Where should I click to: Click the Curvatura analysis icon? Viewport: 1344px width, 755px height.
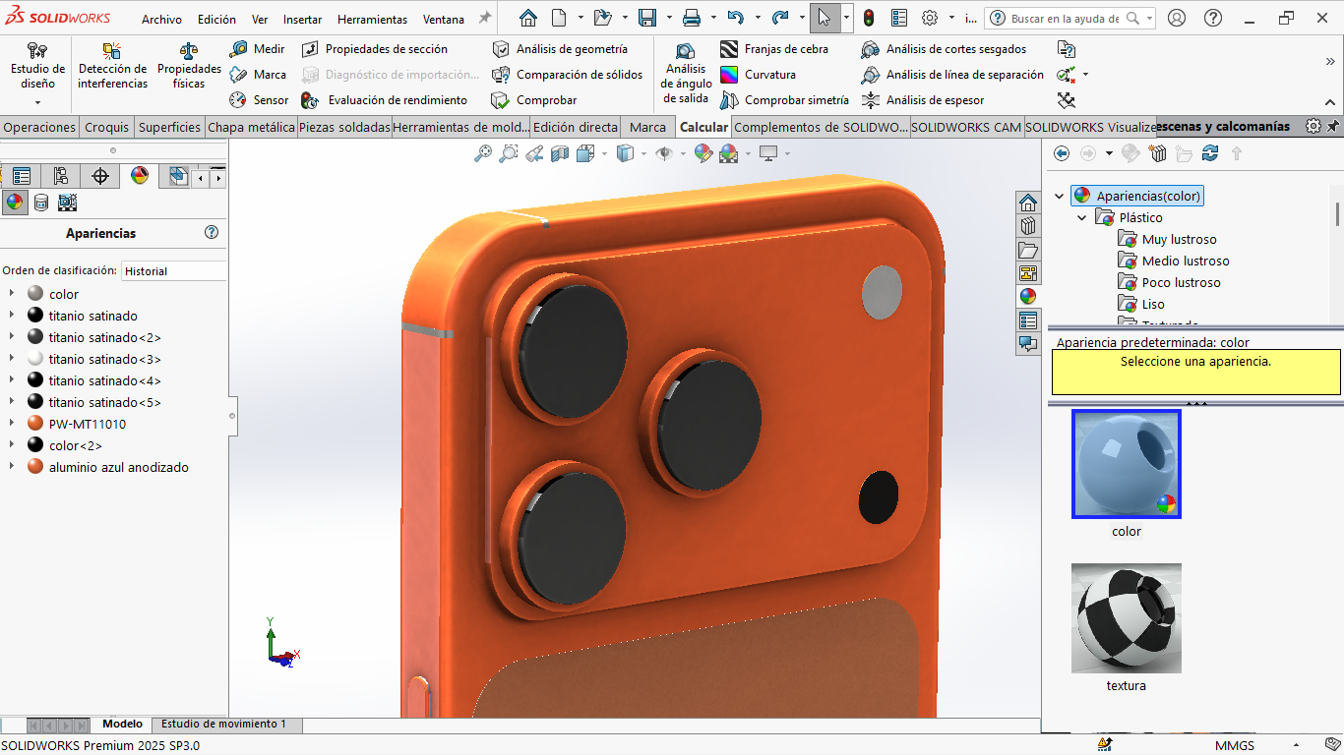[729, 75]
